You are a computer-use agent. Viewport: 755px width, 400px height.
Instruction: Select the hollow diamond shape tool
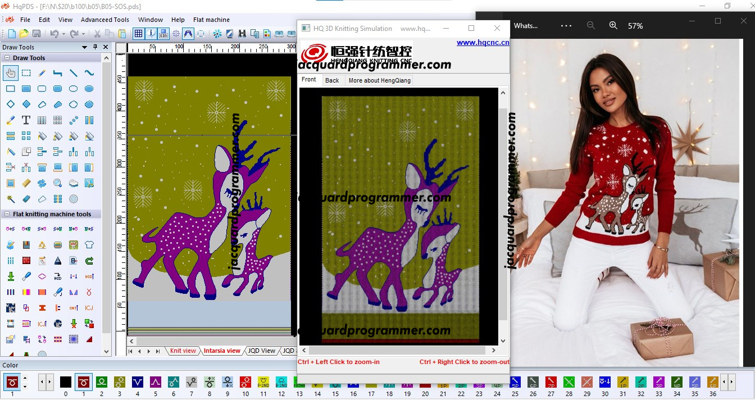(11, 104)
